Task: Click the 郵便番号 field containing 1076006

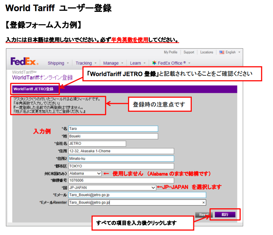Action: tap(121, 180)
